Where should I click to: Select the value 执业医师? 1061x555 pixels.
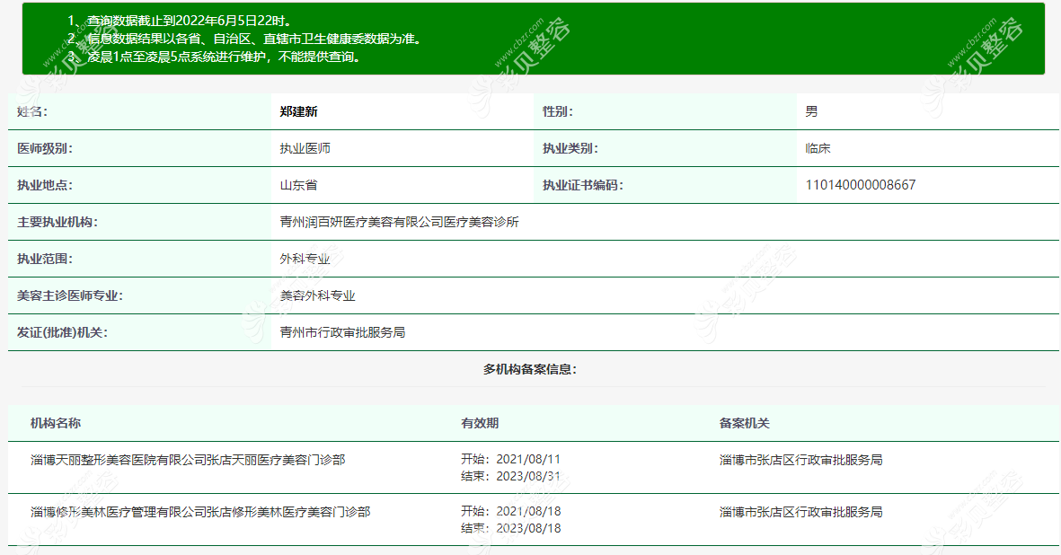305,149
